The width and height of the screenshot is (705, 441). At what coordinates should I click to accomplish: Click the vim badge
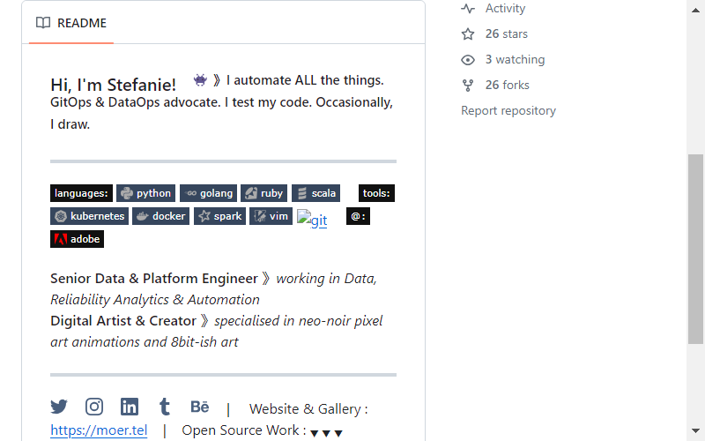tap(271, 216)
